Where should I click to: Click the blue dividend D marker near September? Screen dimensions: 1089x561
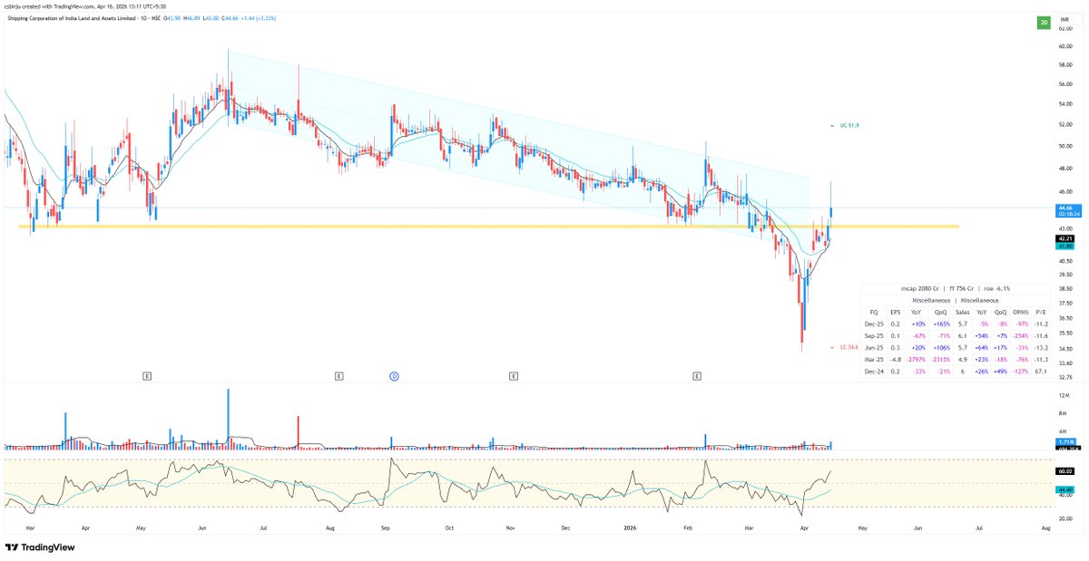395,374
